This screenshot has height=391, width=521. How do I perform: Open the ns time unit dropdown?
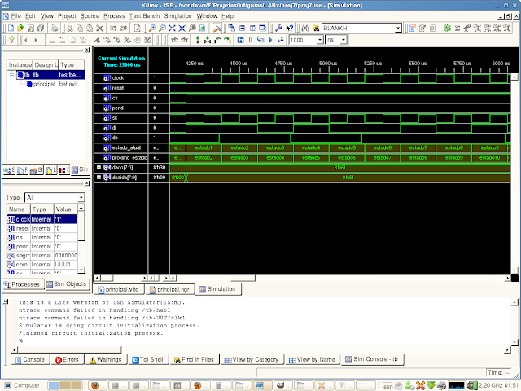[x=342, y=40]
